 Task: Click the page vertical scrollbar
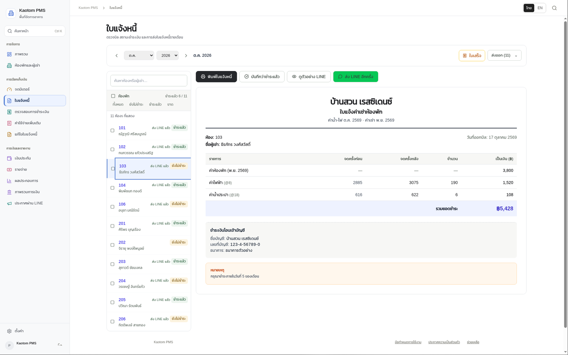point(566,174)
